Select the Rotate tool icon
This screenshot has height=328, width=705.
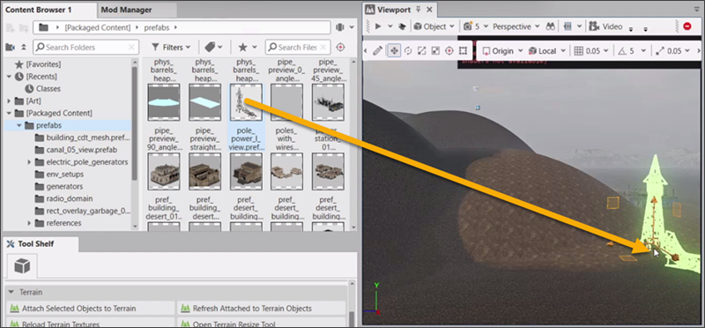(408, 51)
